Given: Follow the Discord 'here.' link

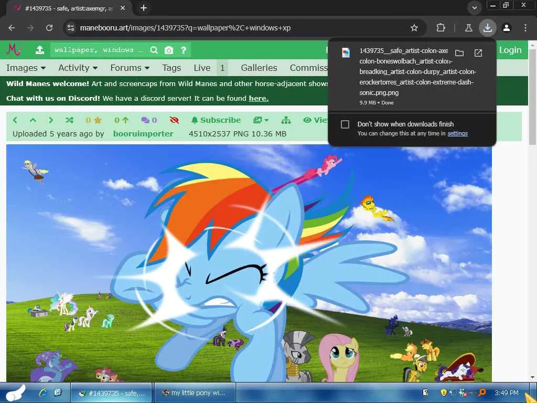Looking at the screenshot, I should 259,98.
